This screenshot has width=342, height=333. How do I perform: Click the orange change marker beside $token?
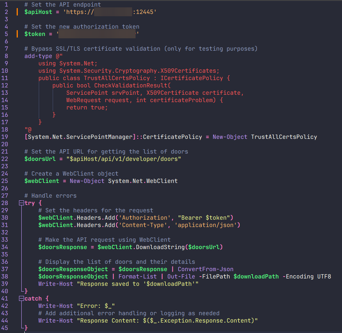click(x=17, y=34)
